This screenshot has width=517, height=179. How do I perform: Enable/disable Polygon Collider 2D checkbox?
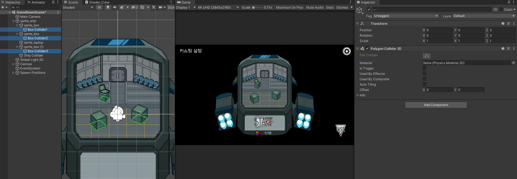pos(367,48)
